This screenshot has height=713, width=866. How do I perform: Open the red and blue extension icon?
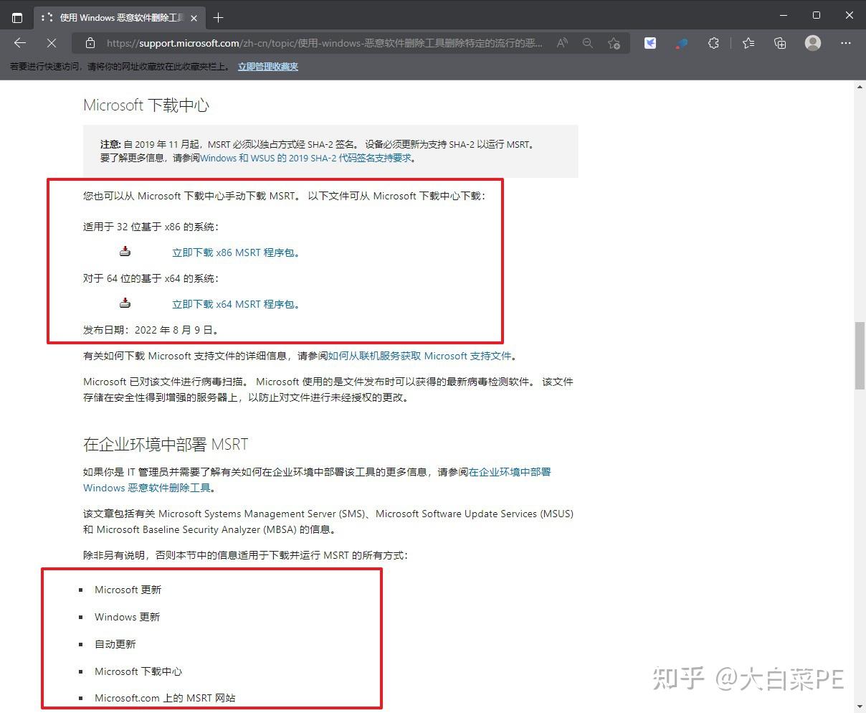682,43
